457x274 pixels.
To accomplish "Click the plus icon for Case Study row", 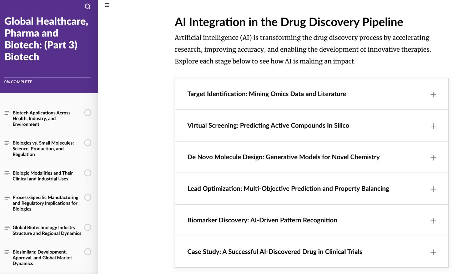I will point(433,252).
